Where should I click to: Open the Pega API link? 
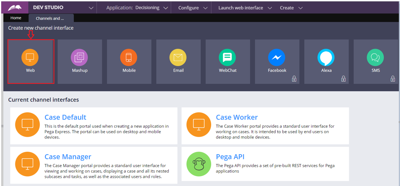230,157
